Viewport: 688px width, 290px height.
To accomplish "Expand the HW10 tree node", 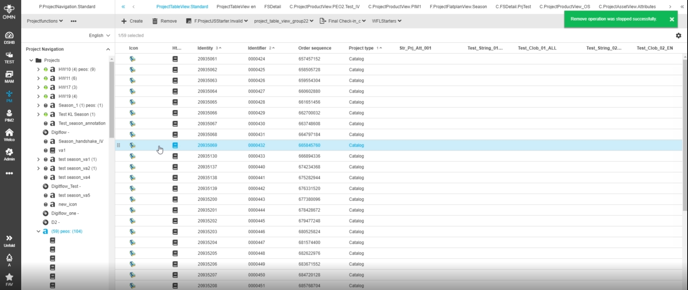I will [38, 69].
